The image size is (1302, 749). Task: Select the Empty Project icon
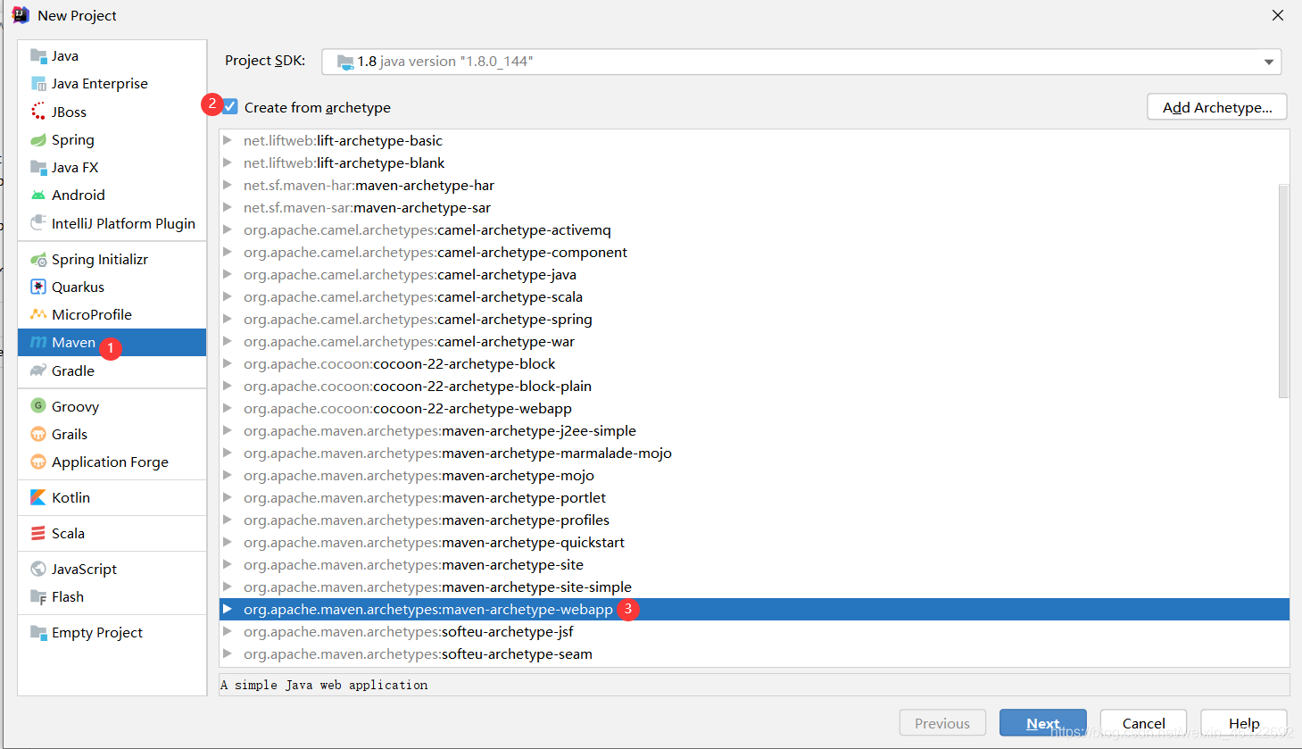(x=38, y=633)
